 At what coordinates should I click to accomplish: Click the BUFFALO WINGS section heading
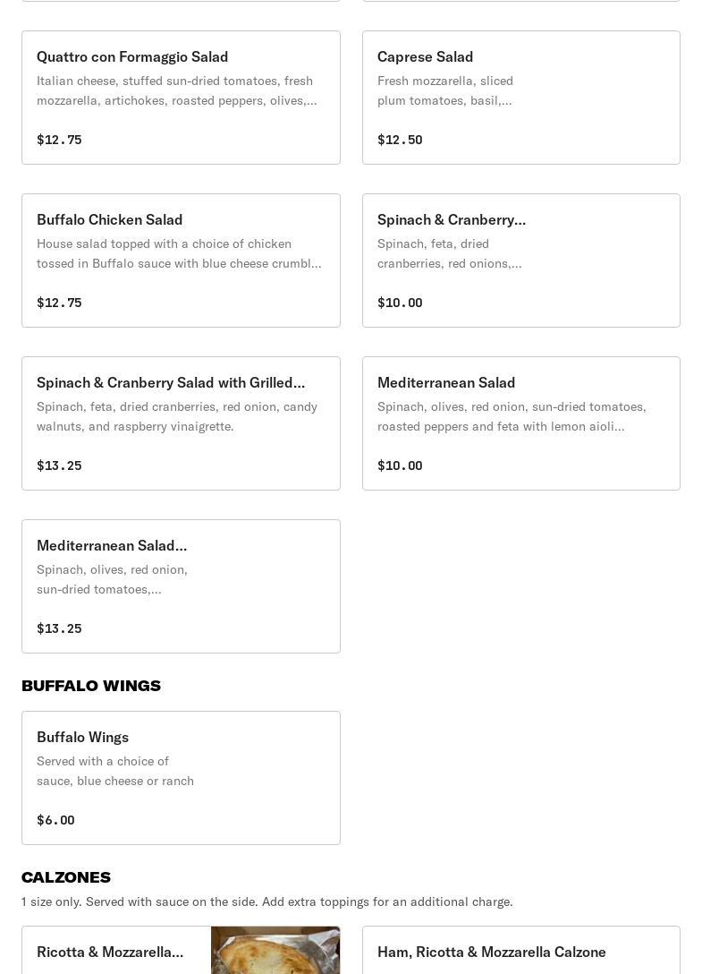(91, 686)
